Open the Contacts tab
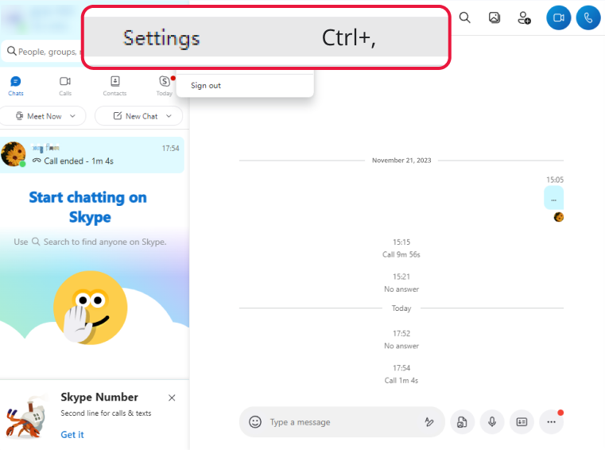The width and height of the screenshot is (605, 450). click(114, 86)
